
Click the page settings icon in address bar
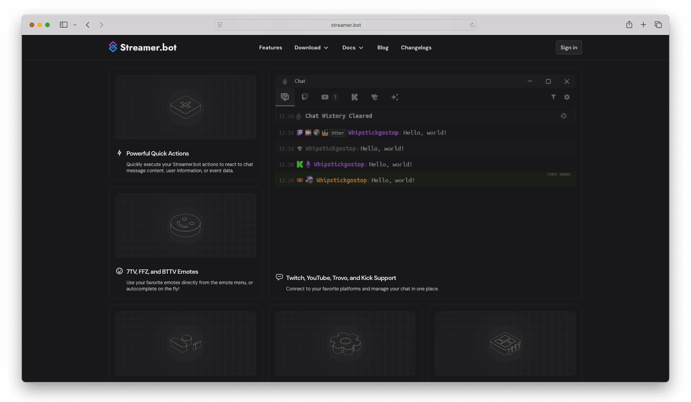pos(220,25)
